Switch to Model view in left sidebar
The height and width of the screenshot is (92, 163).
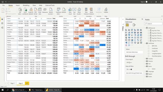2,28
